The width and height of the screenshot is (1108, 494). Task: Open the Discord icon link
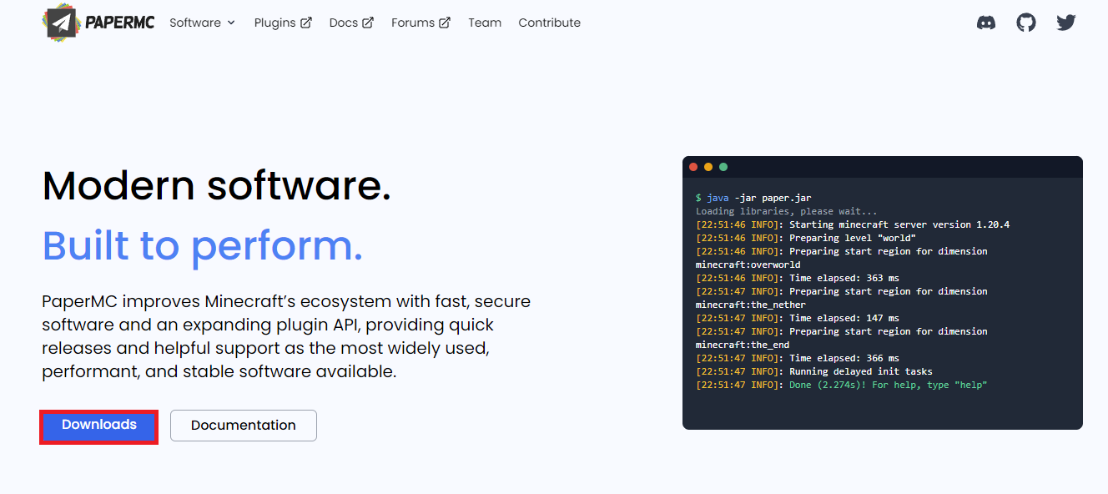click(x=986, y=23)
